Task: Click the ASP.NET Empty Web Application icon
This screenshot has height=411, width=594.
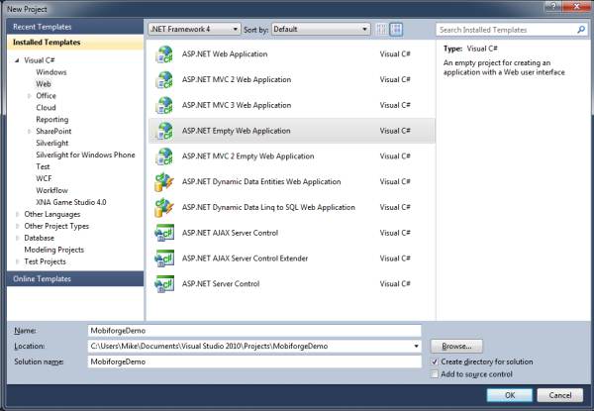Action: tap(163, 131)
